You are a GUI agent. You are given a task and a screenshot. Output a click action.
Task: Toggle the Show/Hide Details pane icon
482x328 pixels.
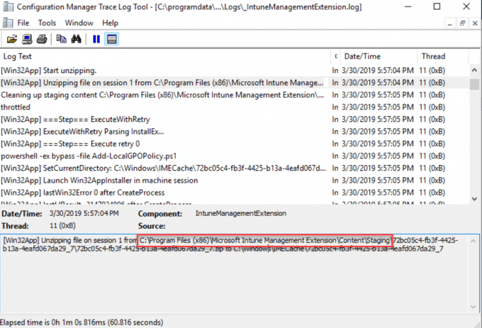[112, 39]
